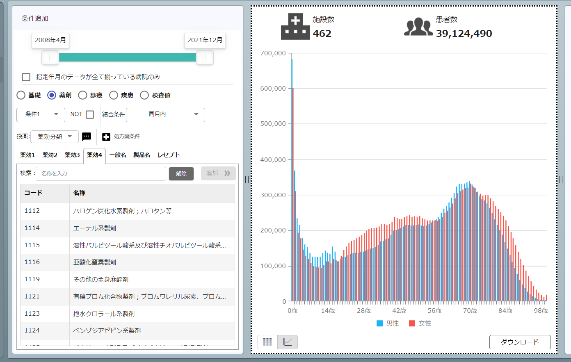The image size is (571, 362).
Task: Select the 疾患 radio button
Action: (114, 95)
